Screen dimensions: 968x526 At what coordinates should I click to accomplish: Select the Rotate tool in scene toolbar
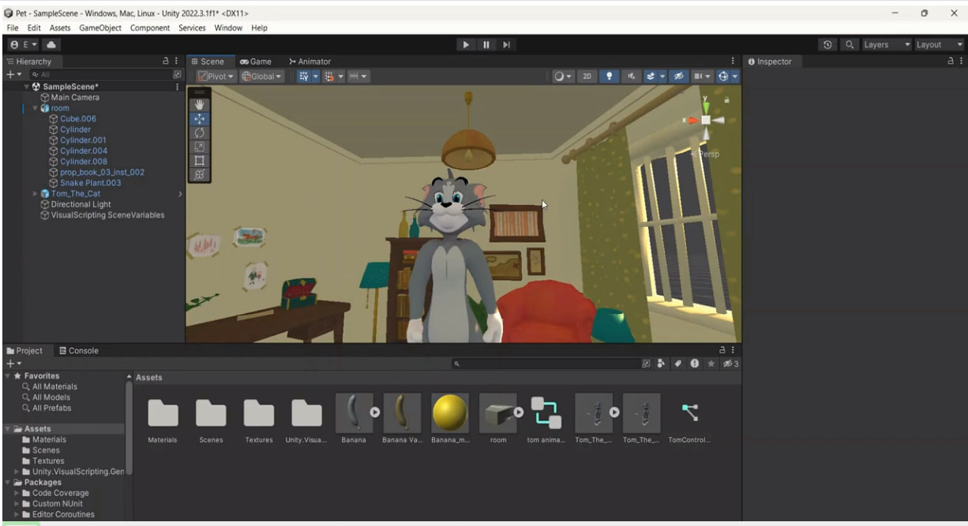click(x=199, y=132)
